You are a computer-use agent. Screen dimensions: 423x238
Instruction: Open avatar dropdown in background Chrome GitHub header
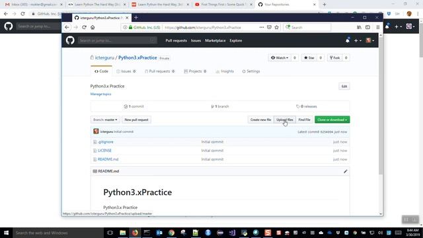(410, 26)
